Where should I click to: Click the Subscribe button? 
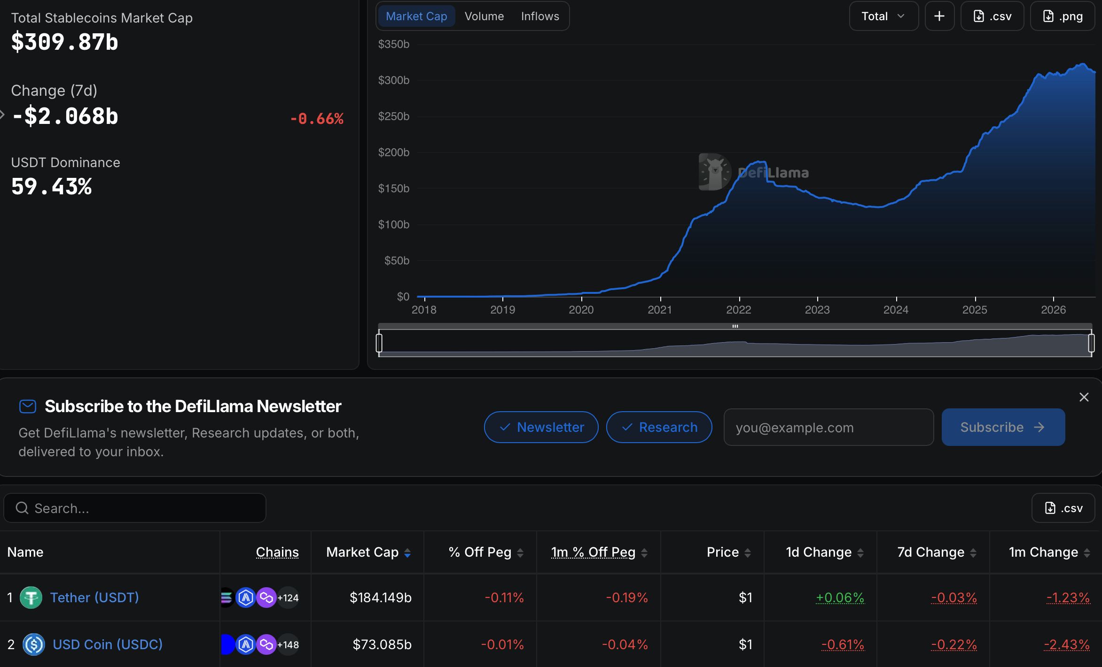[1003, 427]
